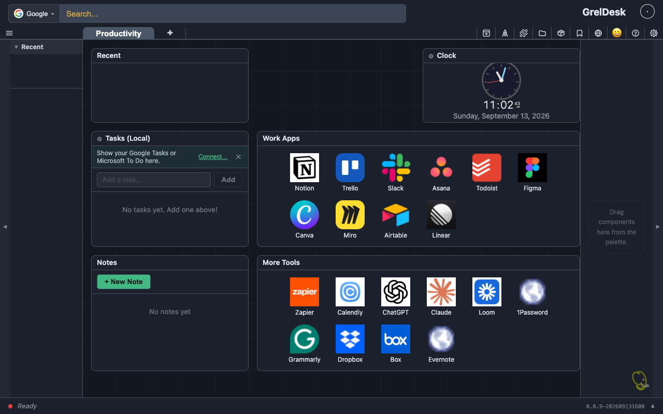Click the analog clock face

[501, 80]
